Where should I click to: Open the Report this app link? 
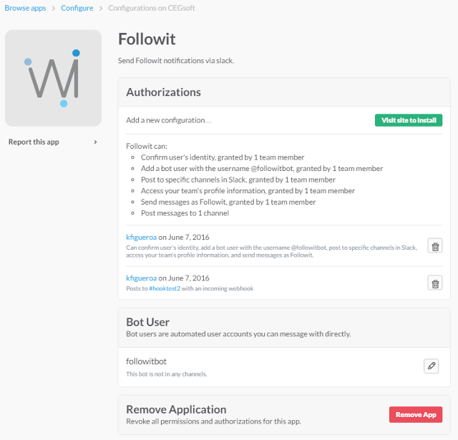[34, 142]
